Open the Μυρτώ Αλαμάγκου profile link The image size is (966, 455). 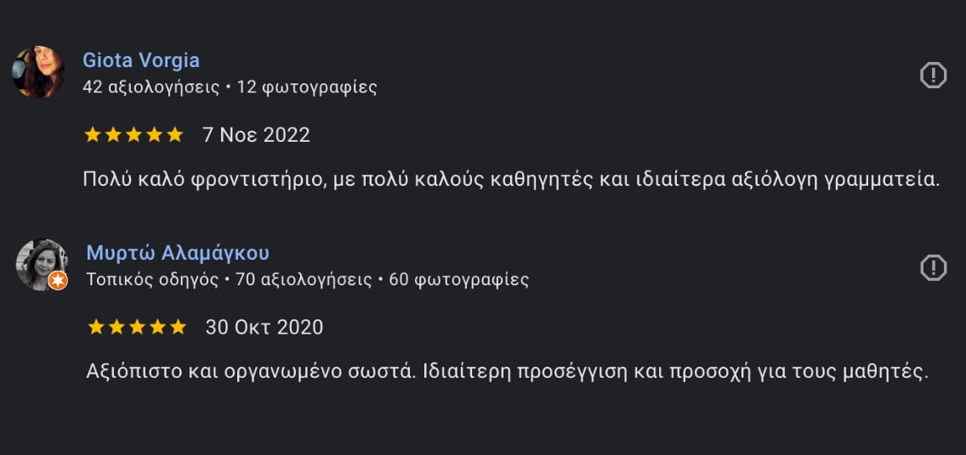pos(178,253)
